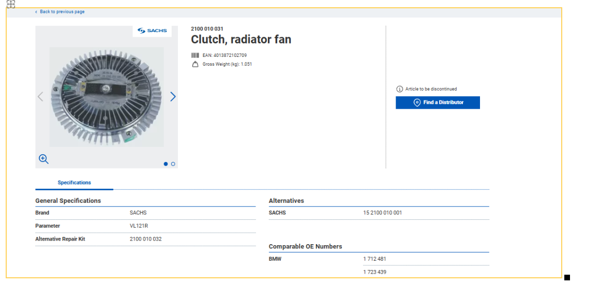600x284 pixels.
Task: Click Alternative Repair Kit number 2100 010 032
Action: 145,240
